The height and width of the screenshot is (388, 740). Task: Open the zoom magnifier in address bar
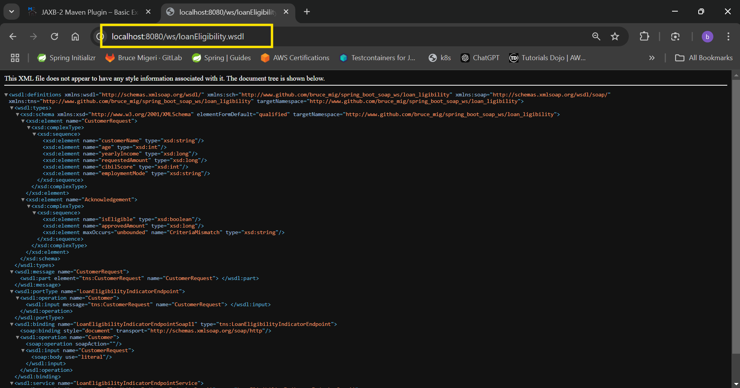[x=596, y=36]
